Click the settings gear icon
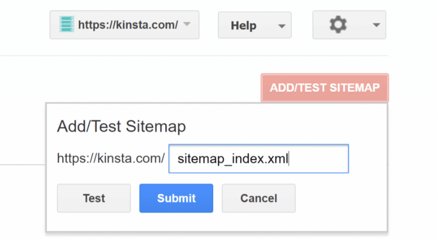437x239 pixels. pos(338,25)
